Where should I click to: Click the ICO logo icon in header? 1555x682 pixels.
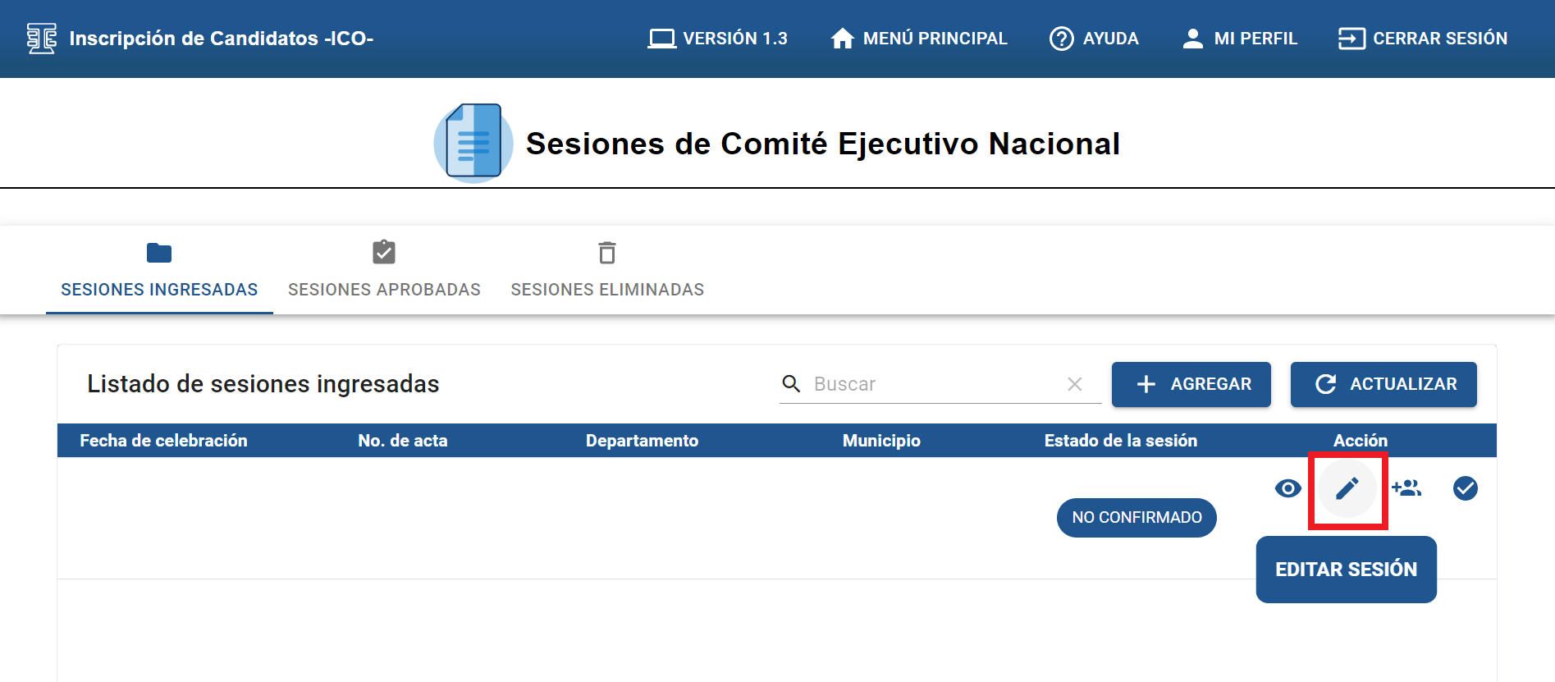point(41,39)
